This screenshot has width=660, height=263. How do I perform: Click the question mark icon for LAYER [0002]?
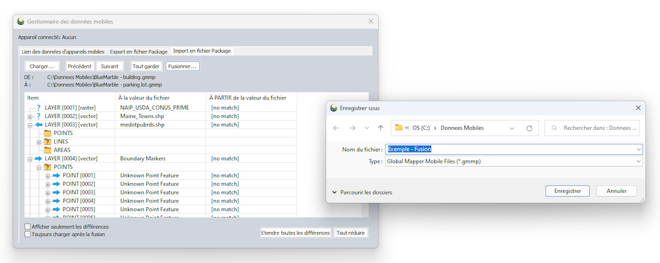(x=39, y=116)
